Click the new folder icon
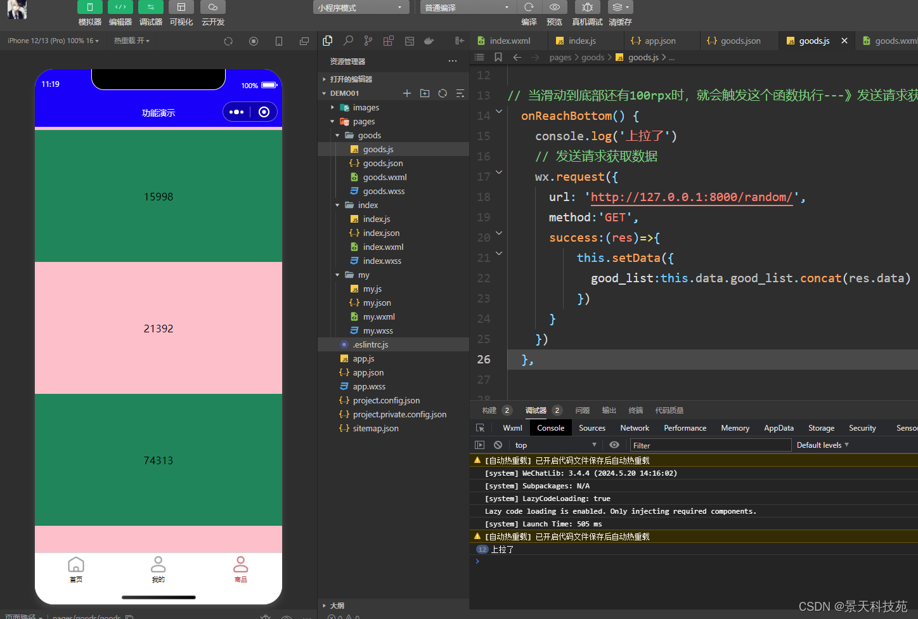This screenshot has height=619, width=918. click(x=425, y=93)
